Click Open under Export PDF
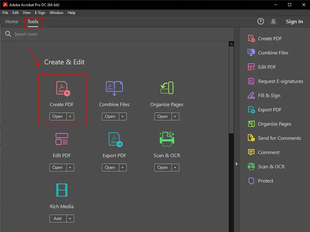Image resolution: width=310 pixels, height=232 pixels. (x=111, y=167)
